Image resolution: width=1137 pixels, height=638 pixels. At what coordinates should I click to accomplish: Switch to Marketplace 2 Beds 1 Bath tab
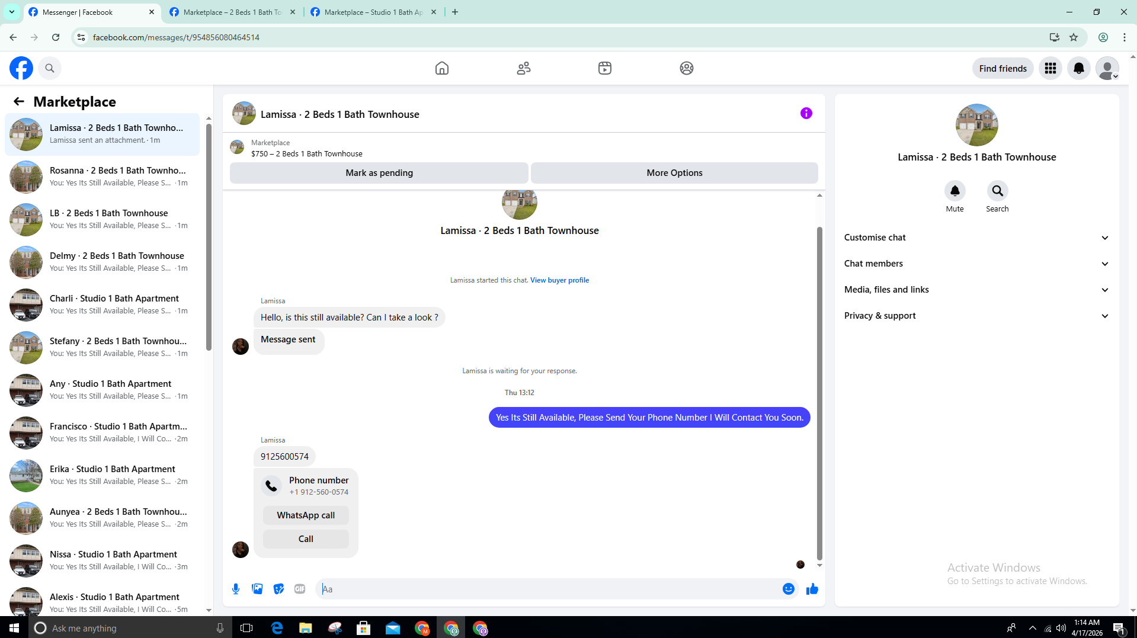pyautogui.click(x=233, y=12)
